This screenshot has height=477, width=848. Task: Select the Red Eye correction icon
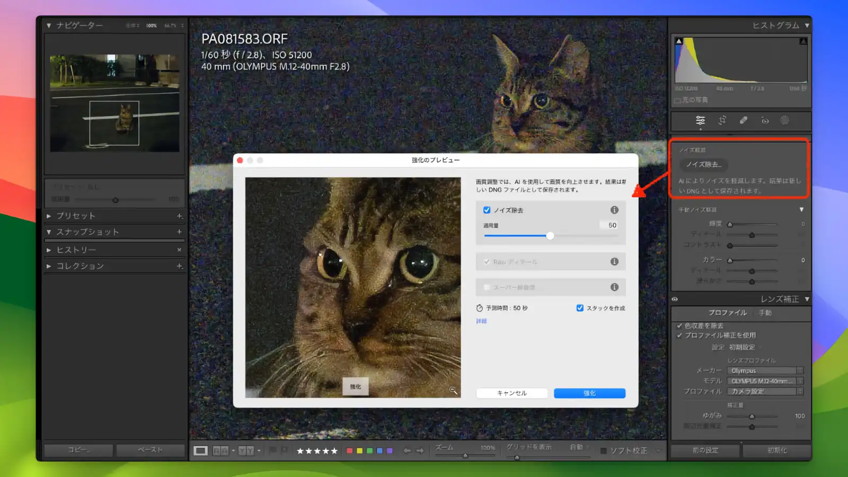coord(764,121)
